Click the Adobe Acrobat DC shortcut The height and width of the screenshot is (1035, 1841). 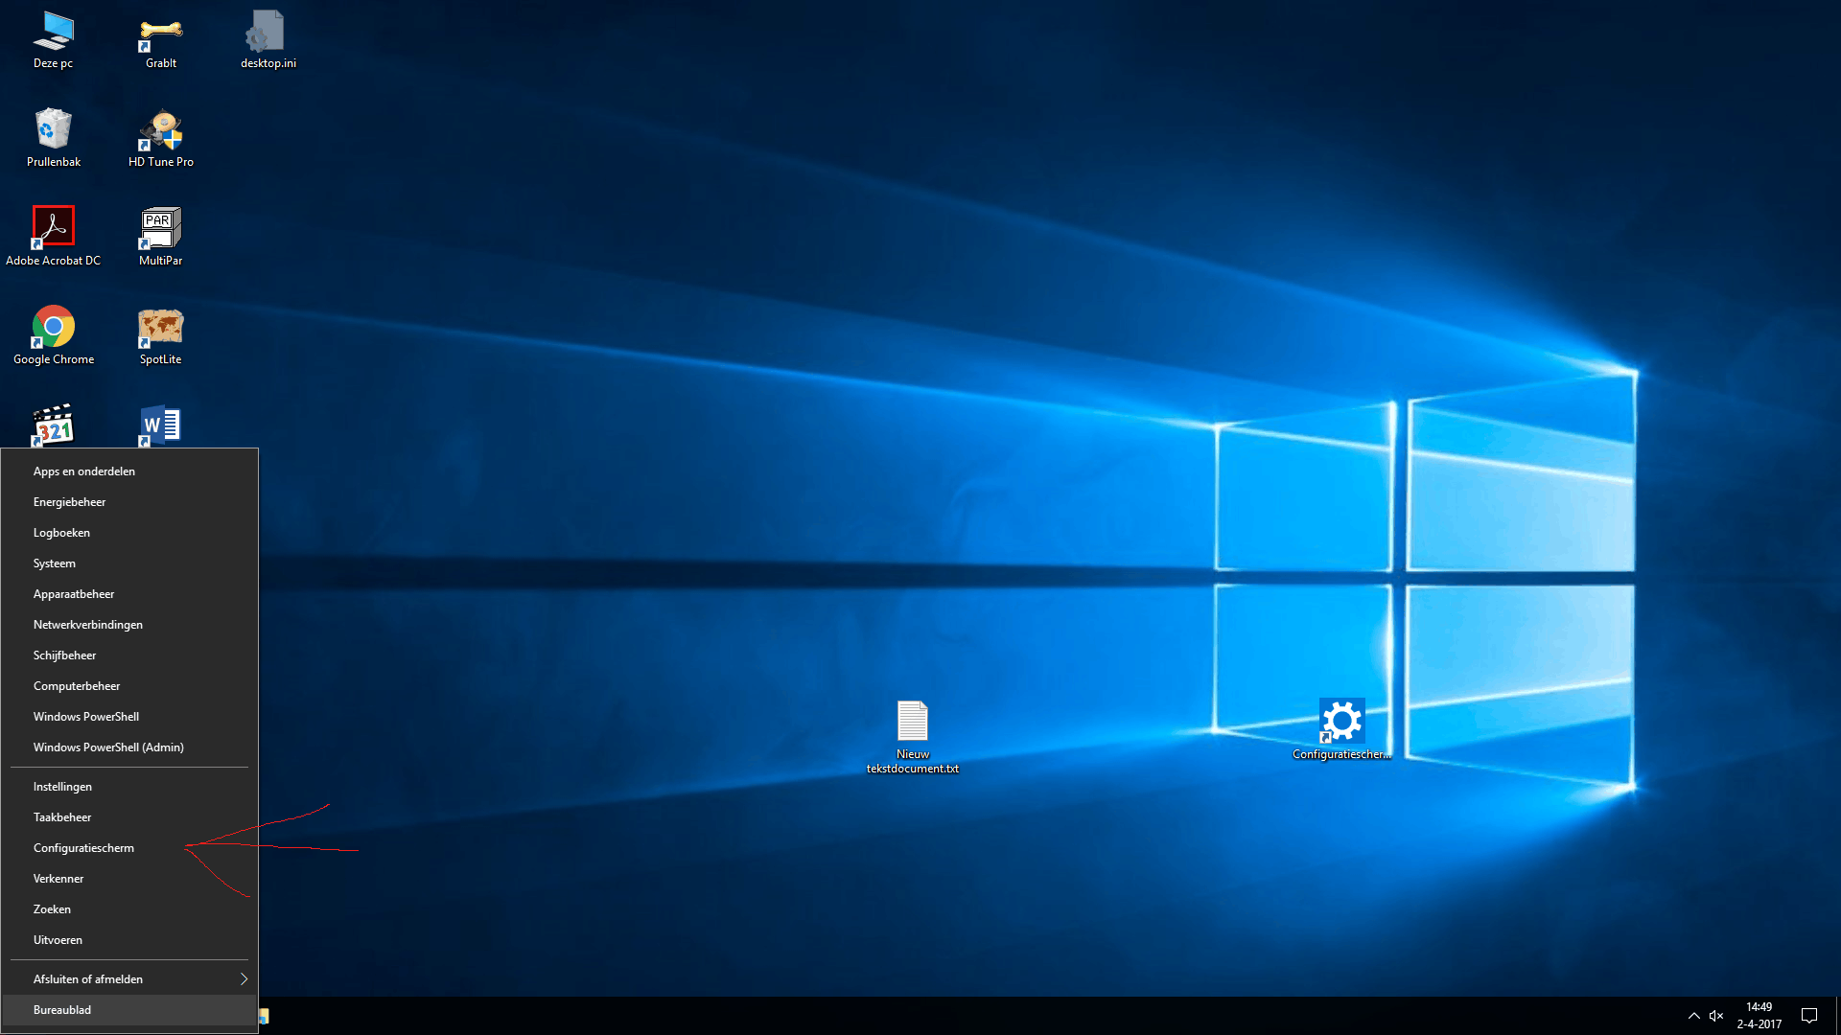tap(53, 233)
